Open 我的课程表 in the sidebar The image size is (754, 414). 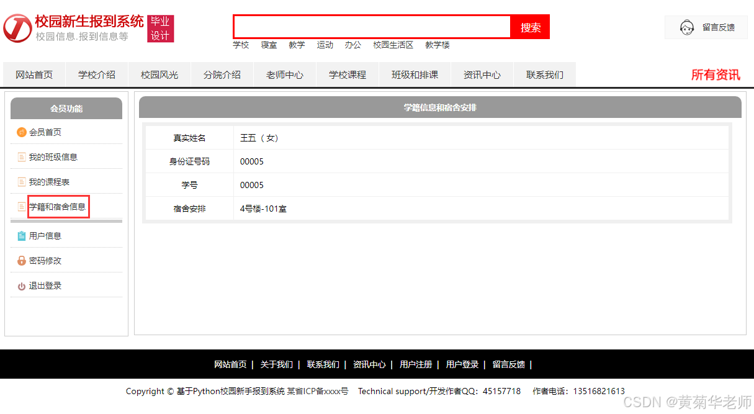[x=49, y=182]
